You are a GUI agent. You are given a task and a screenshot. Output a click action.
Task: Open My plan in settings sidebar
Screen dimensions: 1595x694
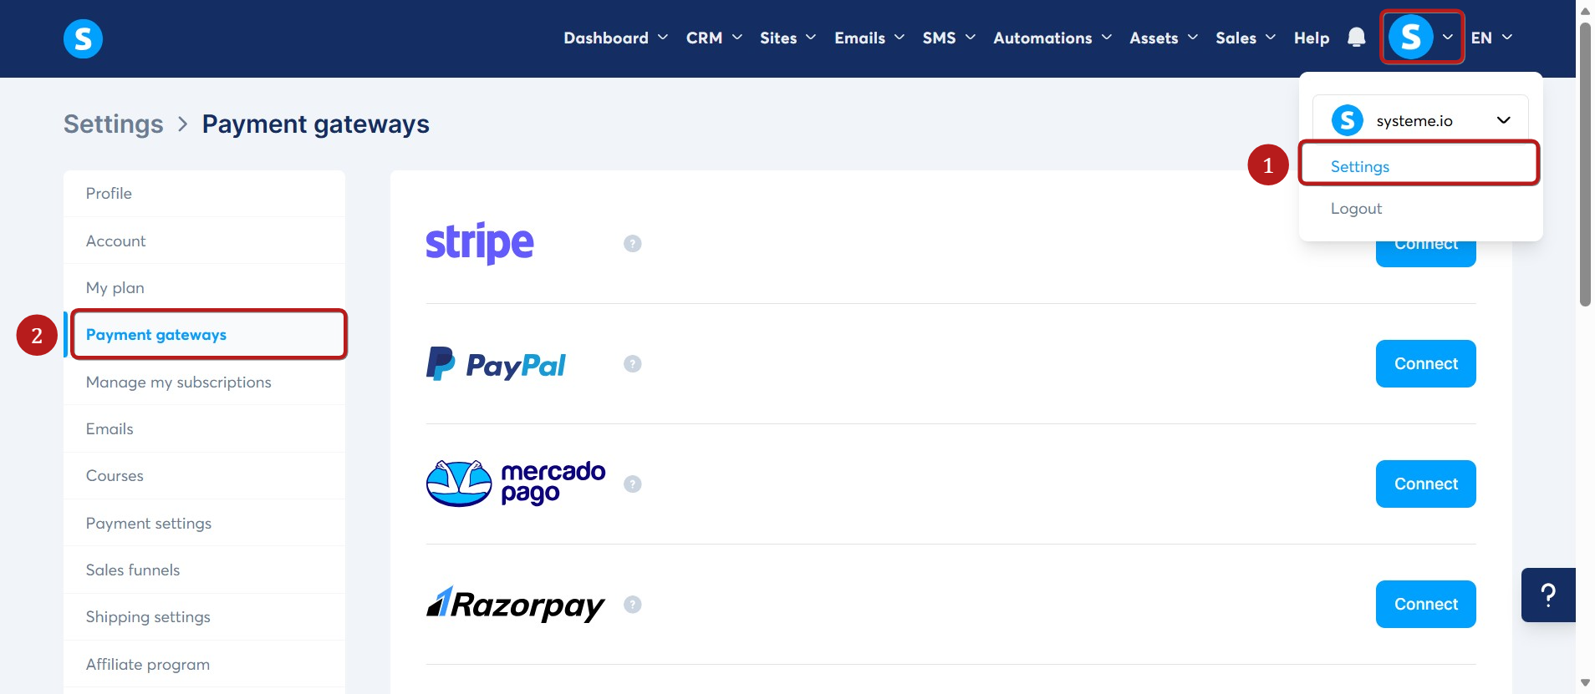pyautogui.click(x=204, y=288)
